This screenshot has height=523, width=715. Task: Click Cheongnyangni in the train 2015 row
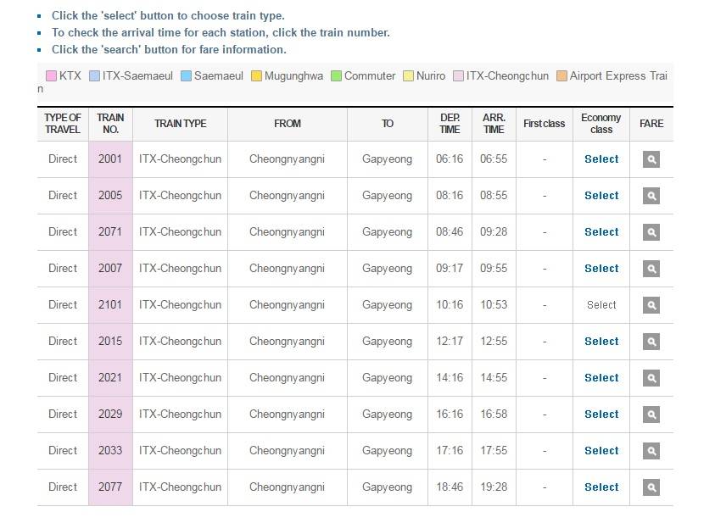[287, 342]
